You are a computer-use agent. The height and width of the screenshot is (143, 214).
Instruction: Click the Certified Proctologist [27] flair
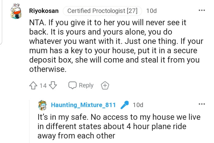[102, 11]
